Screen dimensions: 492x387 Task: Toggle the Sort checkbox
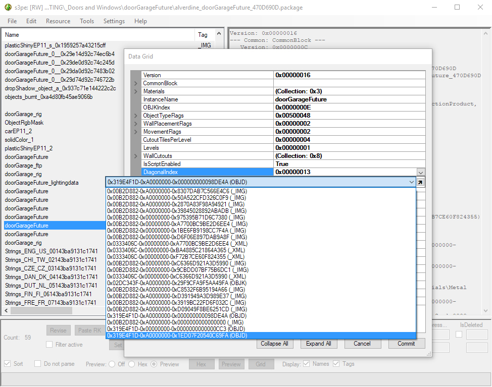tap(7, 363)
